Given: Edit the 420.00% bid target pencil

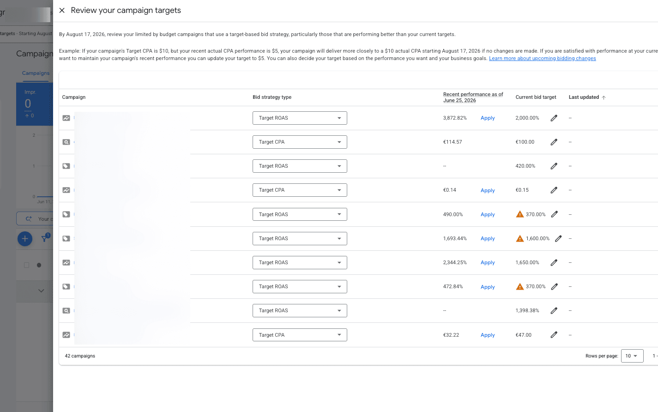Looking at the screenshot, I should (554, 166).
